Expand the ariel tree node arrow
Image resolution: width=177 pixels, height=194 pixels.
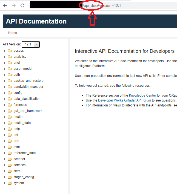click(x=5, y=63)
